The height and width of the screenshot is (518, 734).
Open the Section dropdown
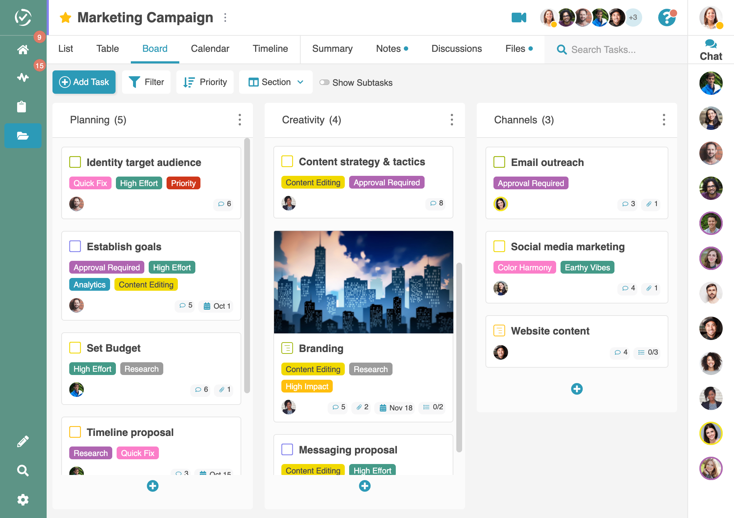(x=276, y=82)
